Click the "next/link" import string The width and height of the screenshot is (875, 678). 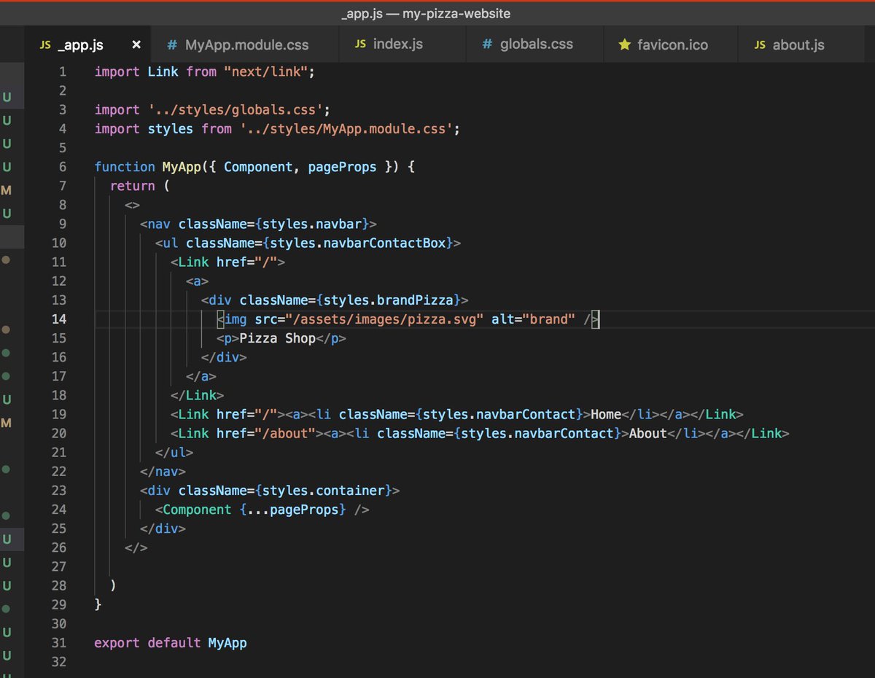265,71
